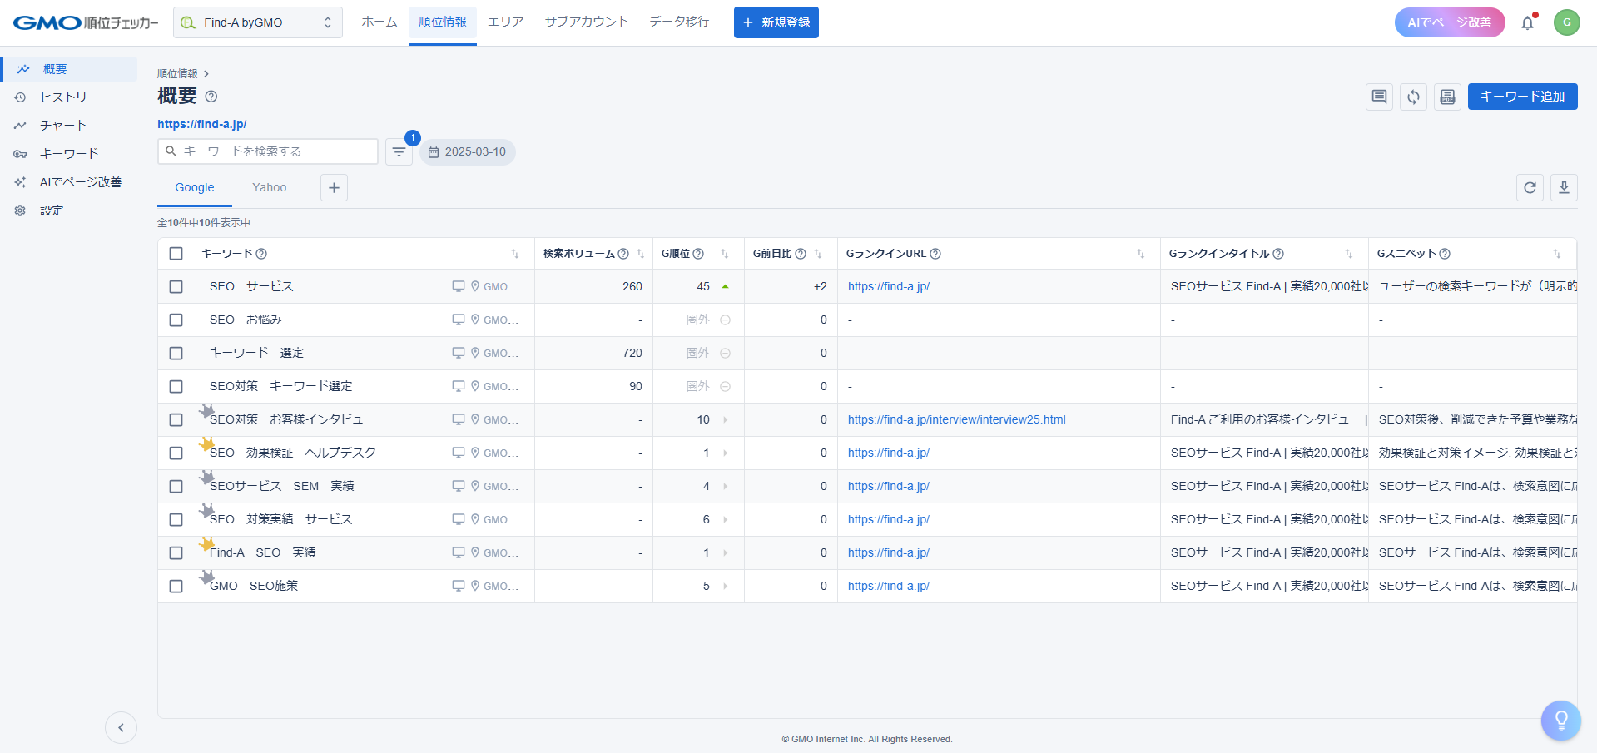Check the GMO SEO施策 row
The width and height of the screenshot is (1597, 753).
pos(176,586)
